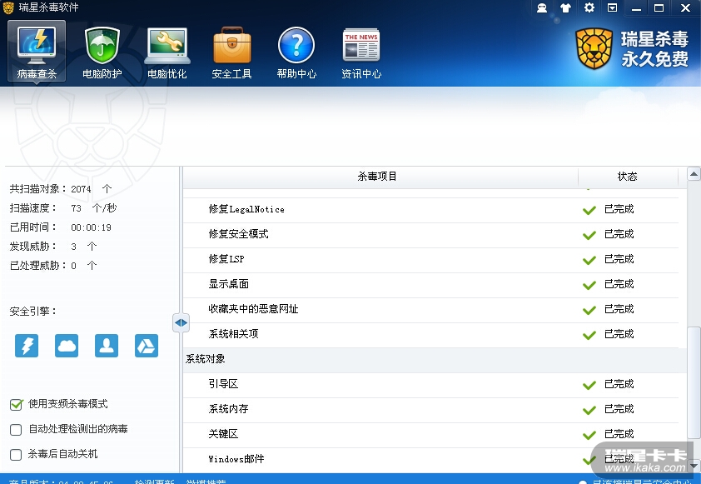Open the 病毒查杀 virus scan tab
The image size is (701, 484).
click(37, 51)
